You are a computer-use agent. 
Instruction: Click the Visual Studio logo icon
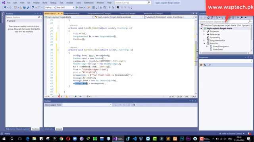coord(4,3)
